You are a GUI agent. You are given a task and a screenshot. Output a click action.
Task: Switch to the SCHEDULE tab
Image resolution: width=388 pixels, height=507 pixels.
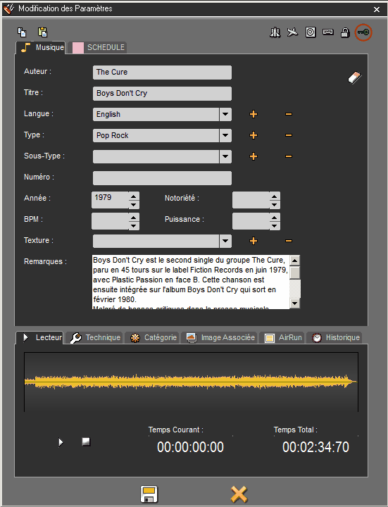tap(99, 48)
